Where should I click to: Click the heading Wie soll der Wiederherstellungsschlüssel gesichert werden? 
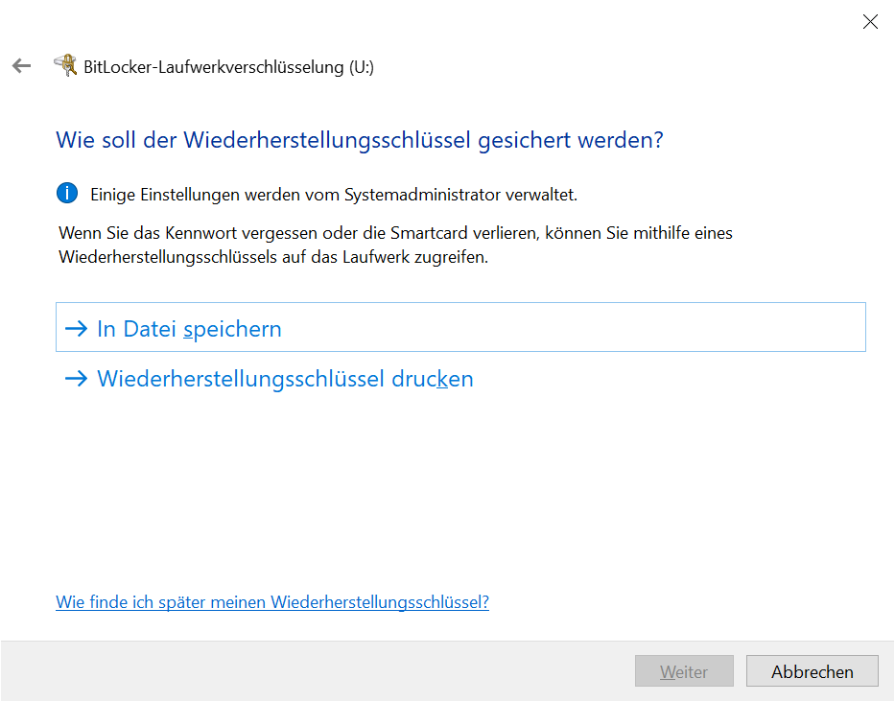pyautogui.click(x=360, y=140)
